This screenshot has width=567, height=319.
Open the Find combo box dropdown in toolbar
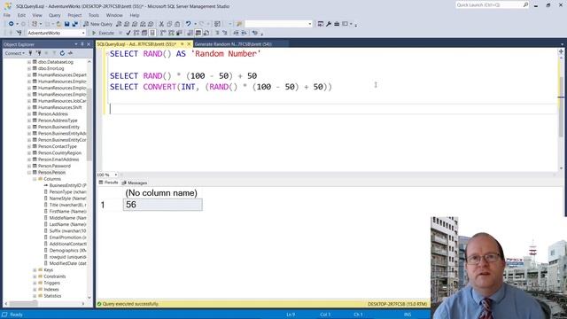pyautogui.click(x=310, y=24)
